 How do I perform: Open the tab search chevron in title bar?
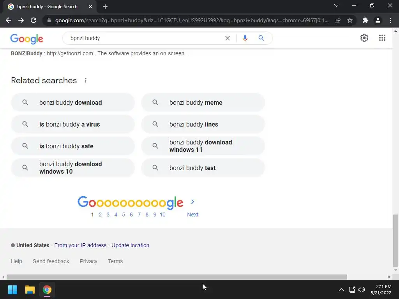[x=336, y=5]
